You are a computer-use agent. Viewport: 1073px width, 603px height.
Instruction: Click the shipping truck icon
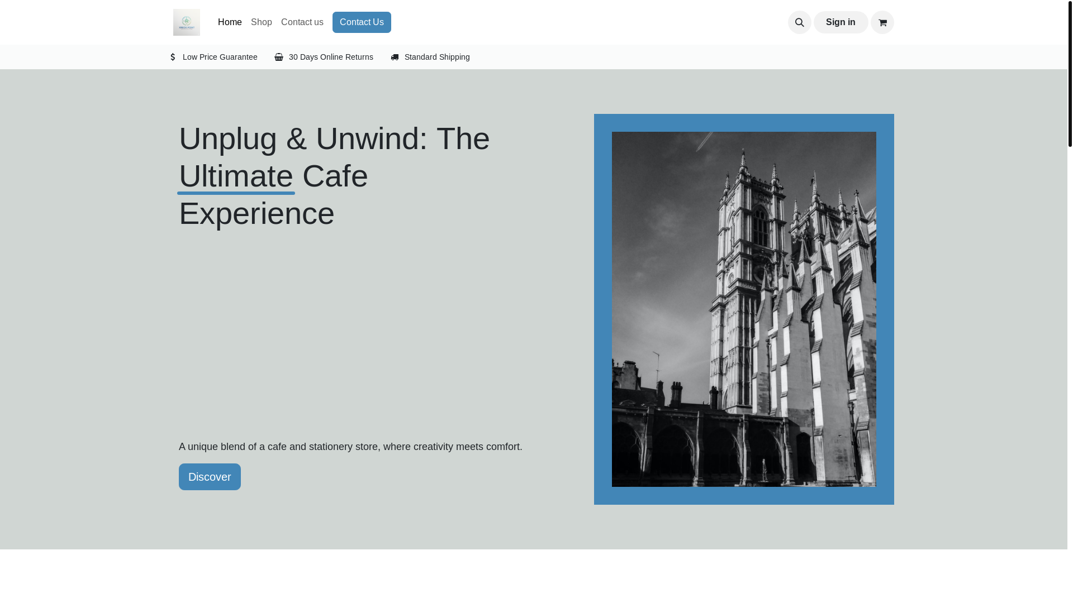395,57
